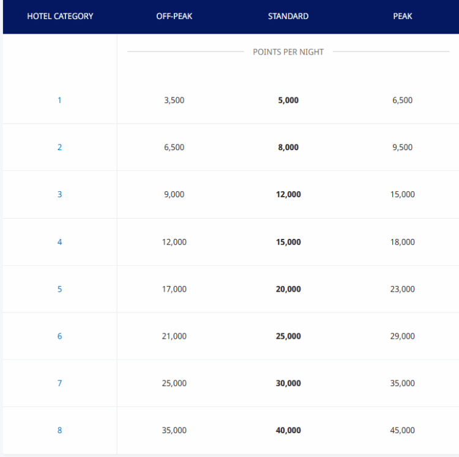This screenshot has height=457, width=459.
Task: Select category 6 standard value 25,000
Action: click(288, 336)
